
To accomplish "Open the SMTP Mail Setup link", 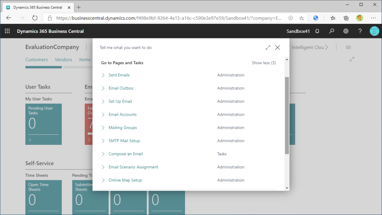I will (x=124, y=141).
